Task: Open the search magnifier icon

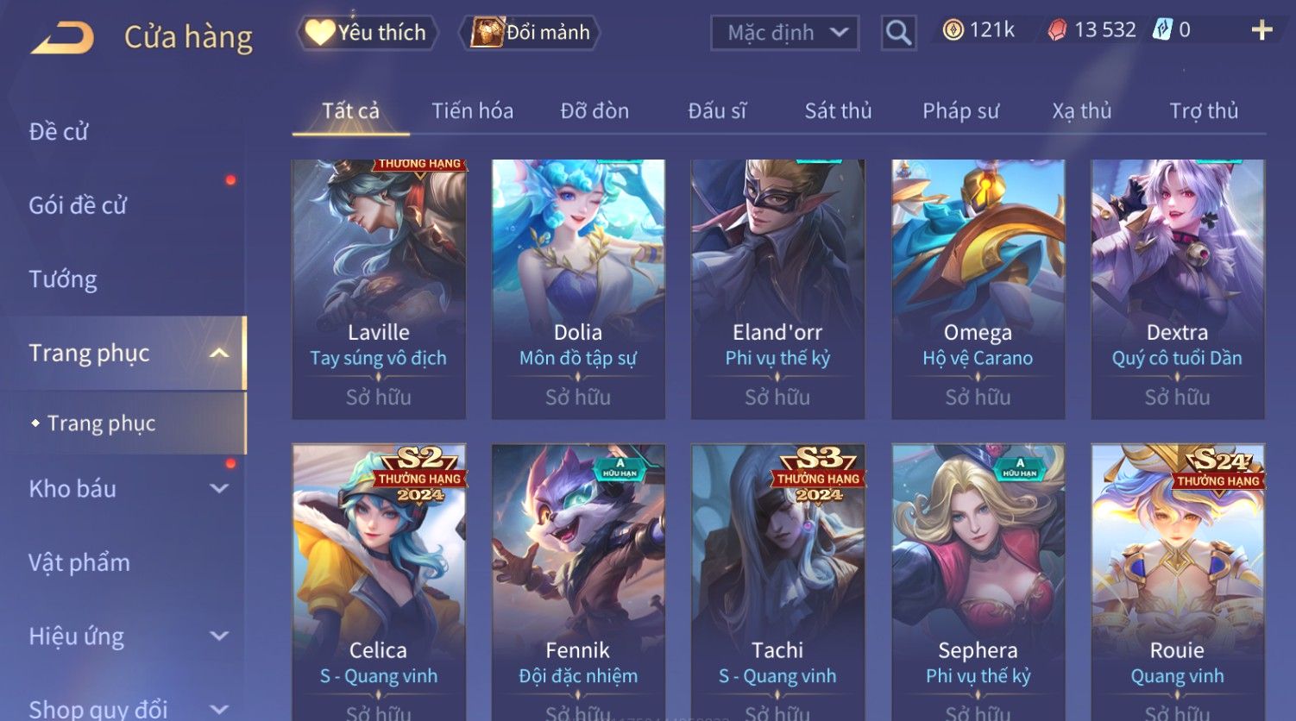Action: (898, 34)
